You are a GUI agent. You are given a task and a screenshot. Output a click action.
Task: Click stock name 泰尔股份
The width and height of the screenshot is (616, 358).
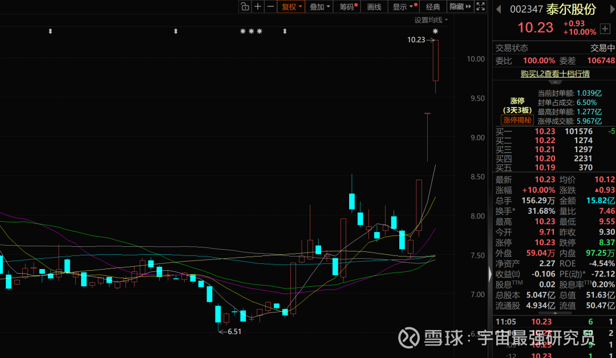click(571, 9)
